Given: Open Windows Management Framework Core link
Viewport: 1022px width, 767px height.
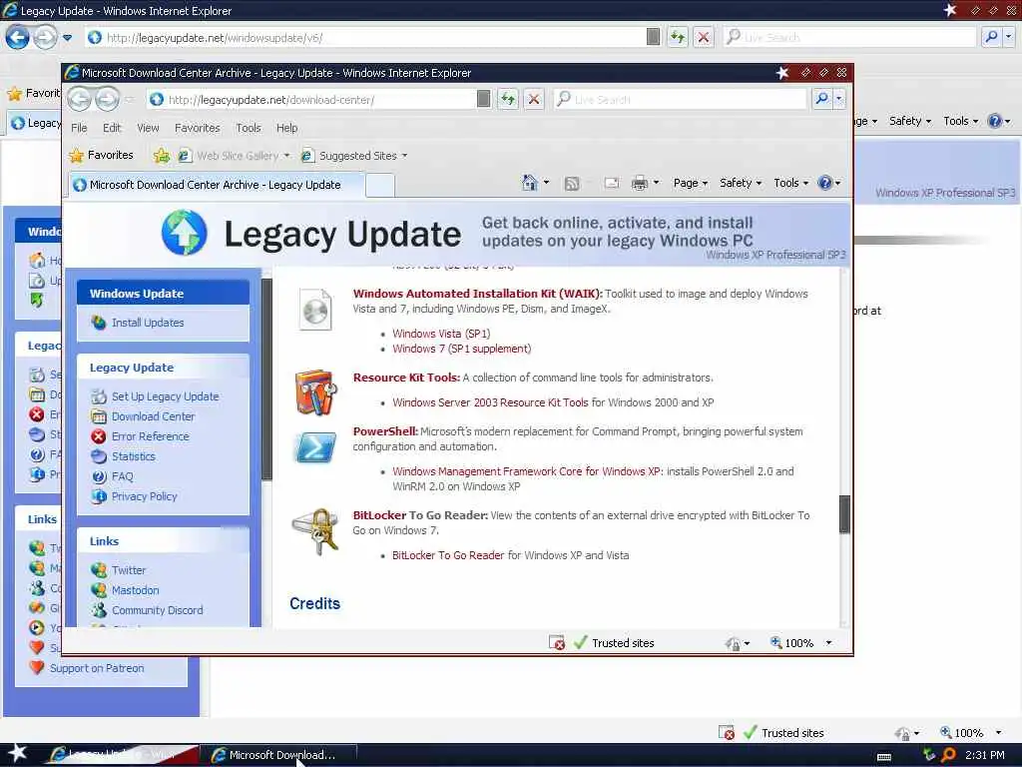Looking at the screenshot, I should [x=527, y=471].
